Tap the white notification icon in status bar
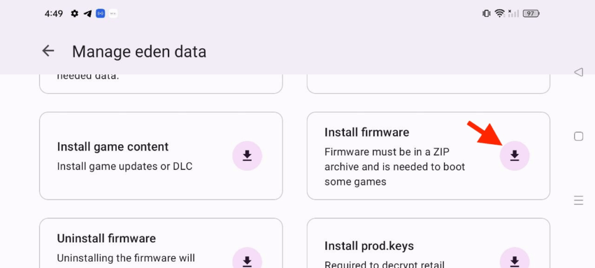The image size is (595, 268). (x=113, y=14)
